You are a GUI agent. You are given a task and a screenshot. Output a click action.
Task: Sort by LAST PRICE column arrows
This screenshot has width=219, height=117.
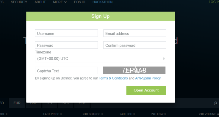click(61, 114)
